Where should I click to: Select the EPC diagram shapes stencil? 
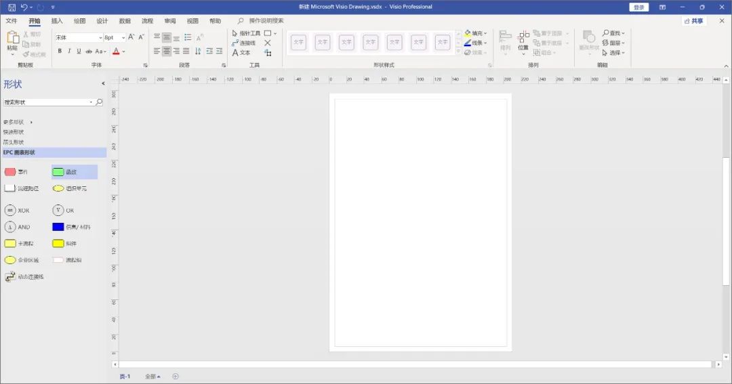tap(54, 152)
